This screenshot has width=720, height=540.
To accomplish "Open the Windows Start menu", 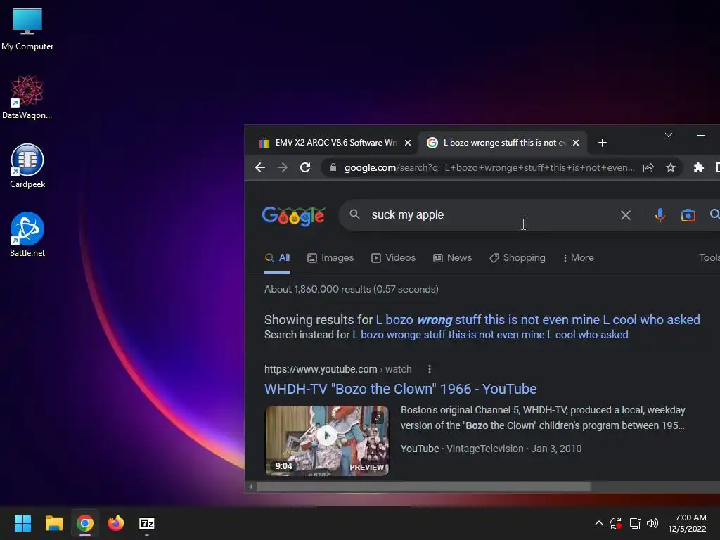I will 22,523.
